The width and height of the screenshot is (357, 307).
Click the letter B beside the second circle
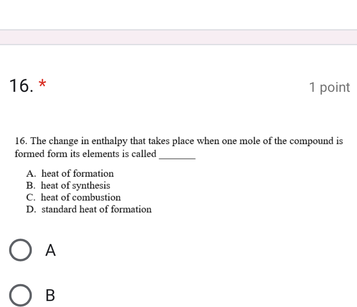50,296
